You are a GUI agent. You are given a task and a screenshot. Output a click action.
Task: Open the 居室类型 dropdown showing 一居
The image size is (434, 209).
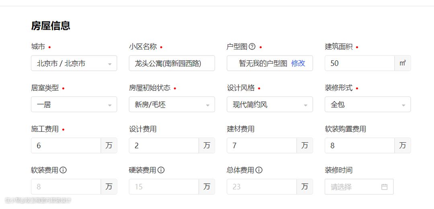click(74, 104)
